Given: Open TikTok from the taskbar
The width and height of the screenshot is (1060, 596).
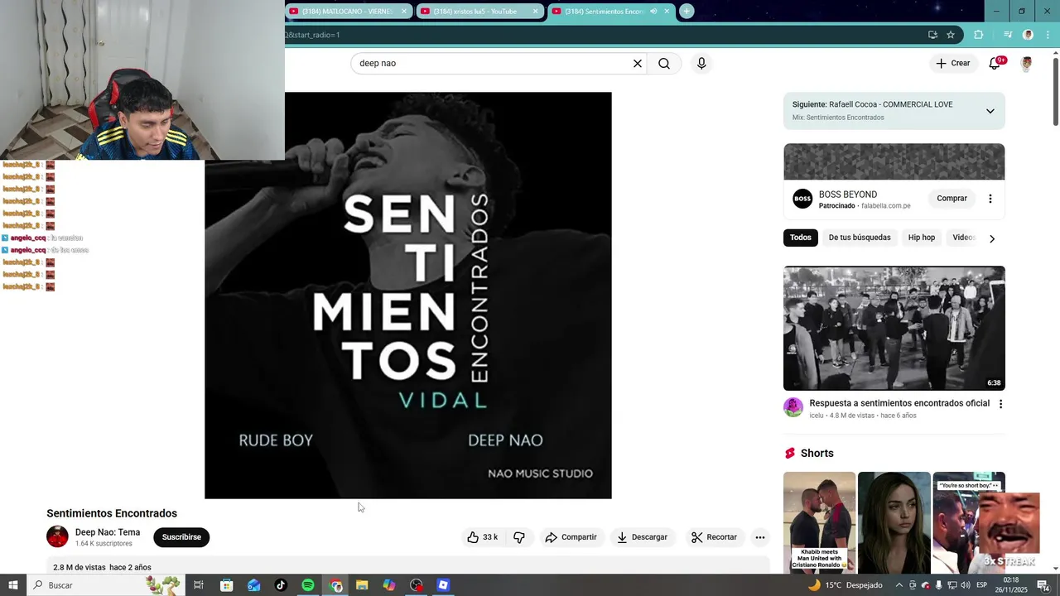Looking at the screenshot, I should coord(281,585).
